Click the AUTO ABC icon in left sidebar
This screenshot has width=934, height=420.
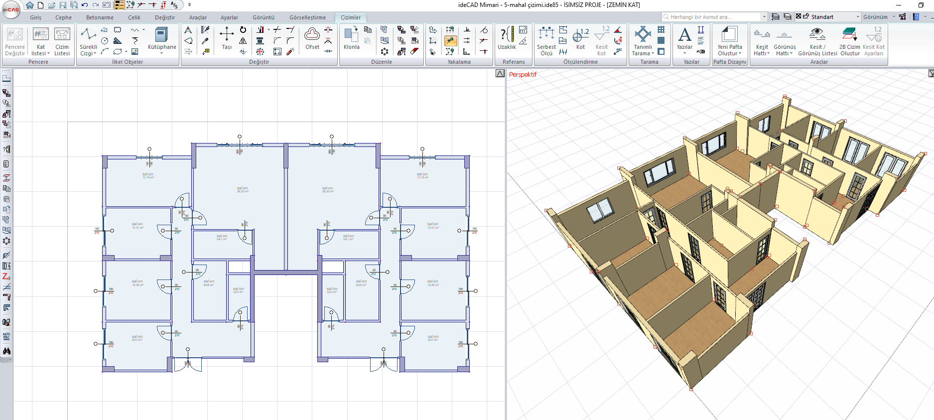coord(6,336)
